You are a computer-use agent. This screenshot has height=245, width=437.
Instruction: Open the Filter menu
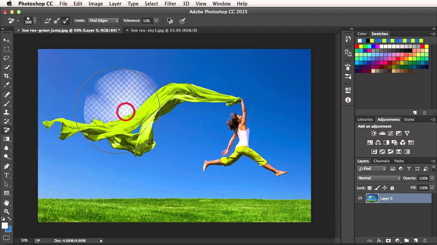170,4
